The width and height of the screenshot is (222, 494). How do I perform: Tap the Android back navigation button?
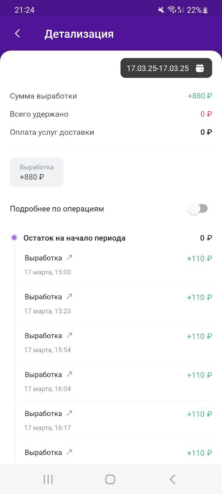(172, 479)
